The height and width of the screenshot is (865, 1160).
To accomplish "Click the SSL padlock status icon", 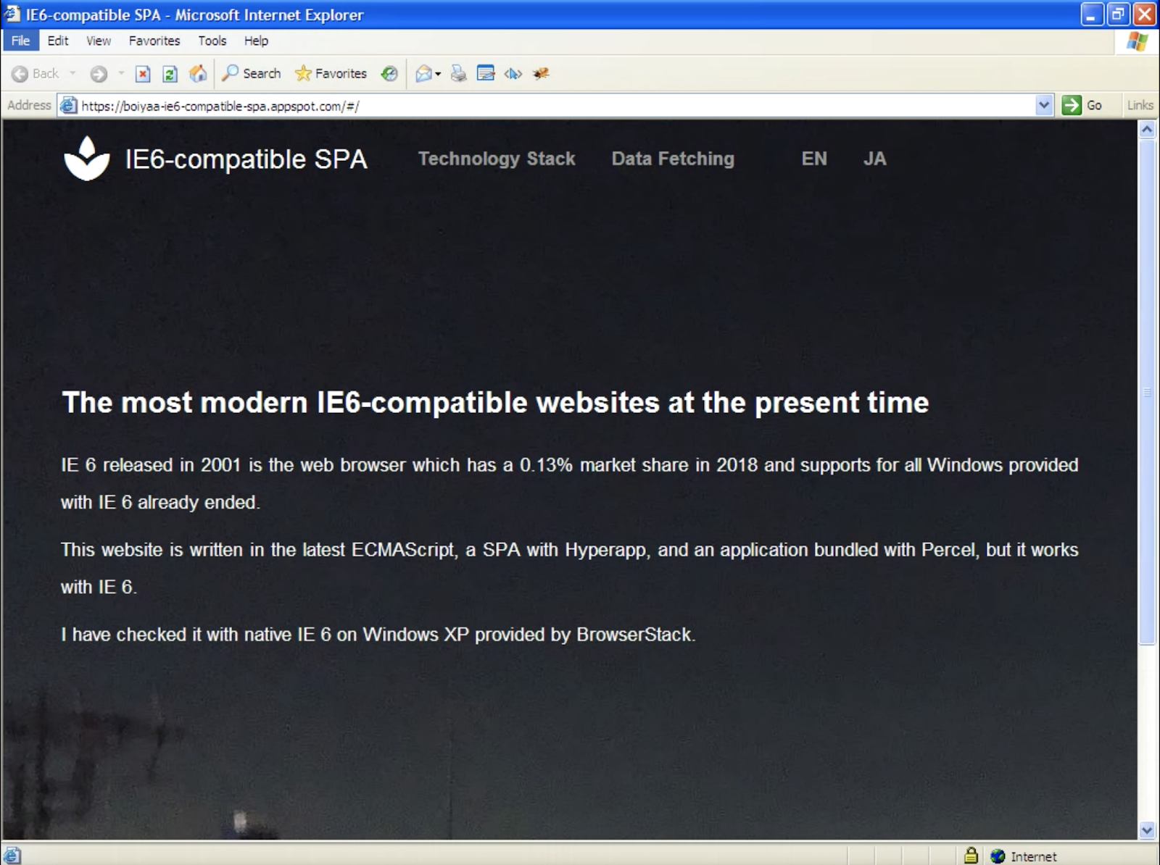I will (x=971, y=856).
